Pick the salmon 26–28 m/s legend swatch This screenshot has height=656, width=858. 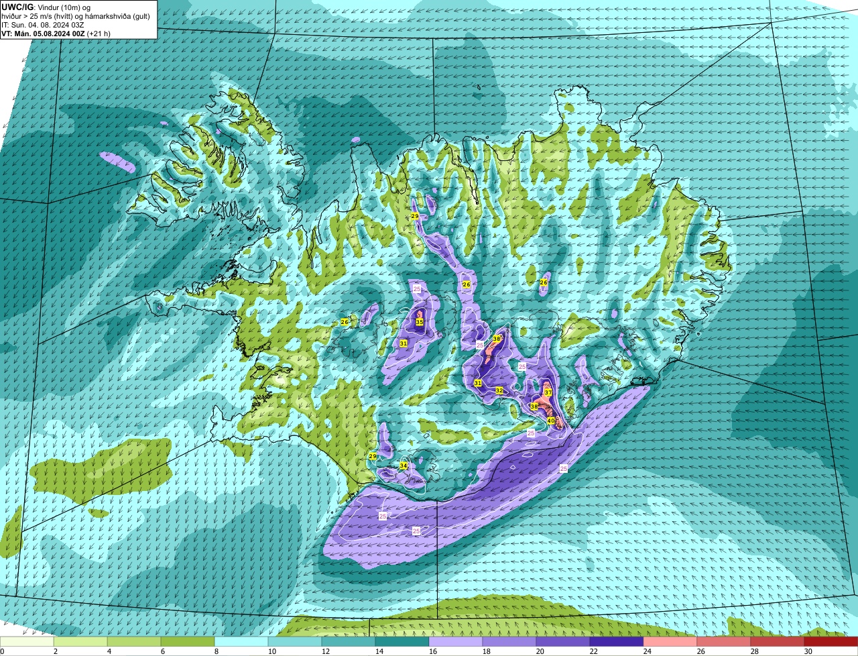(724, 642)
